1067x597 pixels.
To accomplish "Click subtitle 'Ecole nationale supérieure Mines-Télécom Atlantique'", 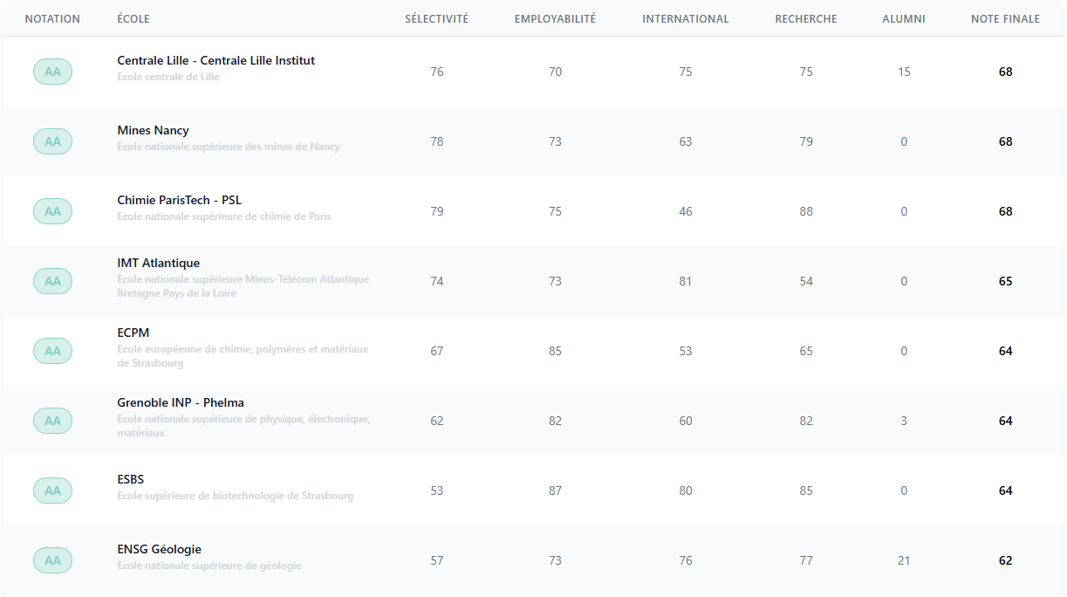I will (x=243, y=279).
